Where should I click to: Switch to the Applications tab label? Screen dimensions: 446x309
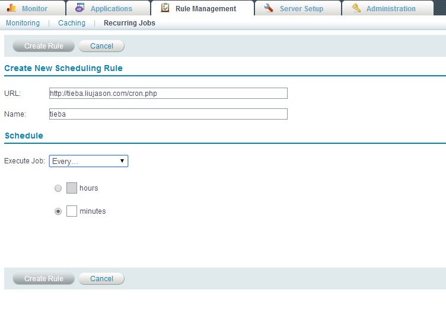click(111, 9)
